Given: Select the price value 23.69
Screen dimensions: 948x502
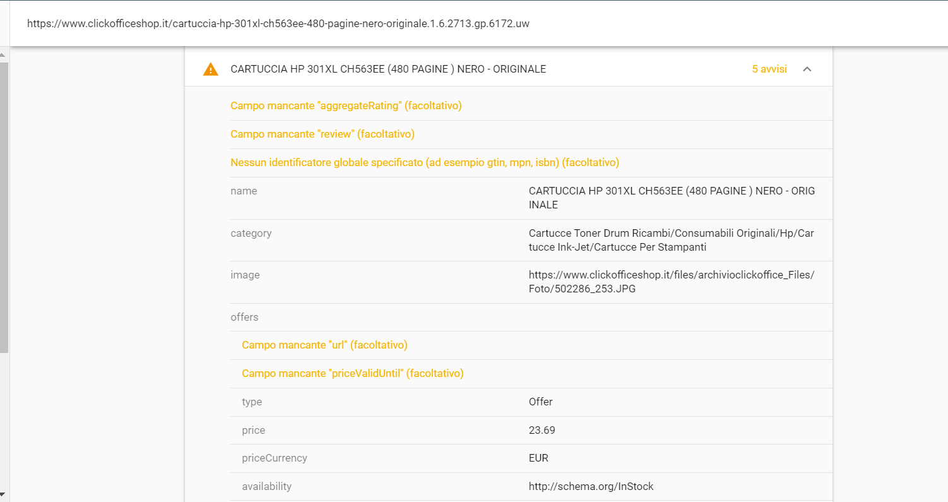Looking at the screenshot, I should (542, 431).
